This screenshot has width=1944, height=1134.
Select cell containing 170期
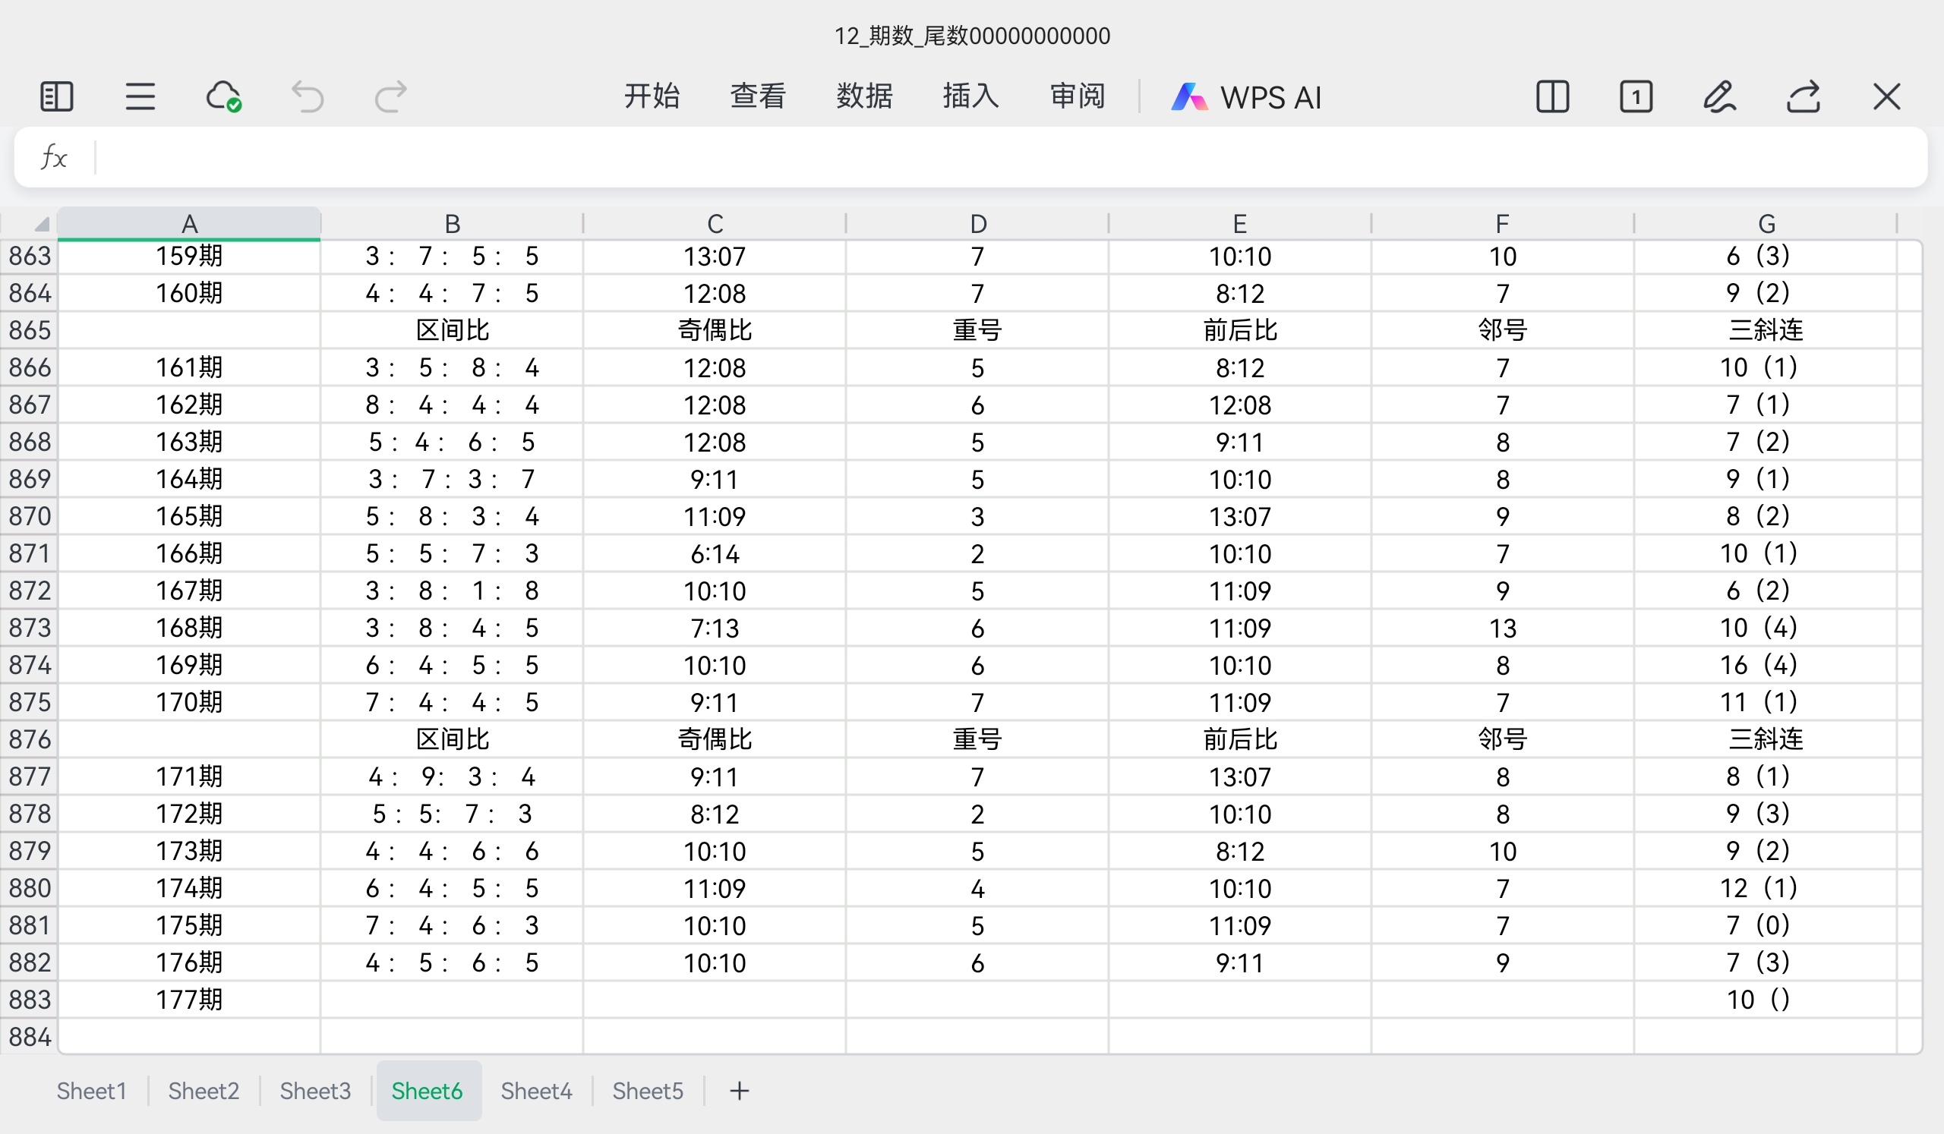click(x=189, y=702)
